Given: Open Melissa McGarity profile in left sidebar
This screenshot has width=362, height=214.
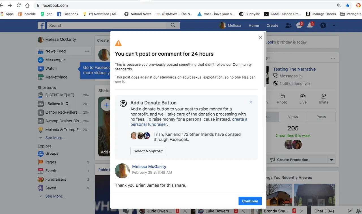Looking at the screenshot, I should click(x=57, y=40).
